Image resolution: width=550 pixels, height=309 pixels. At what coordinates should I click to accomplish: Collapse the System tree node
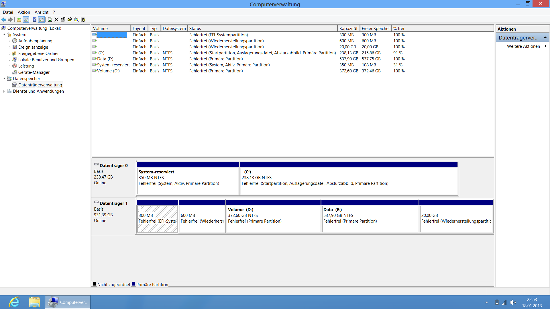pos(4,35)
